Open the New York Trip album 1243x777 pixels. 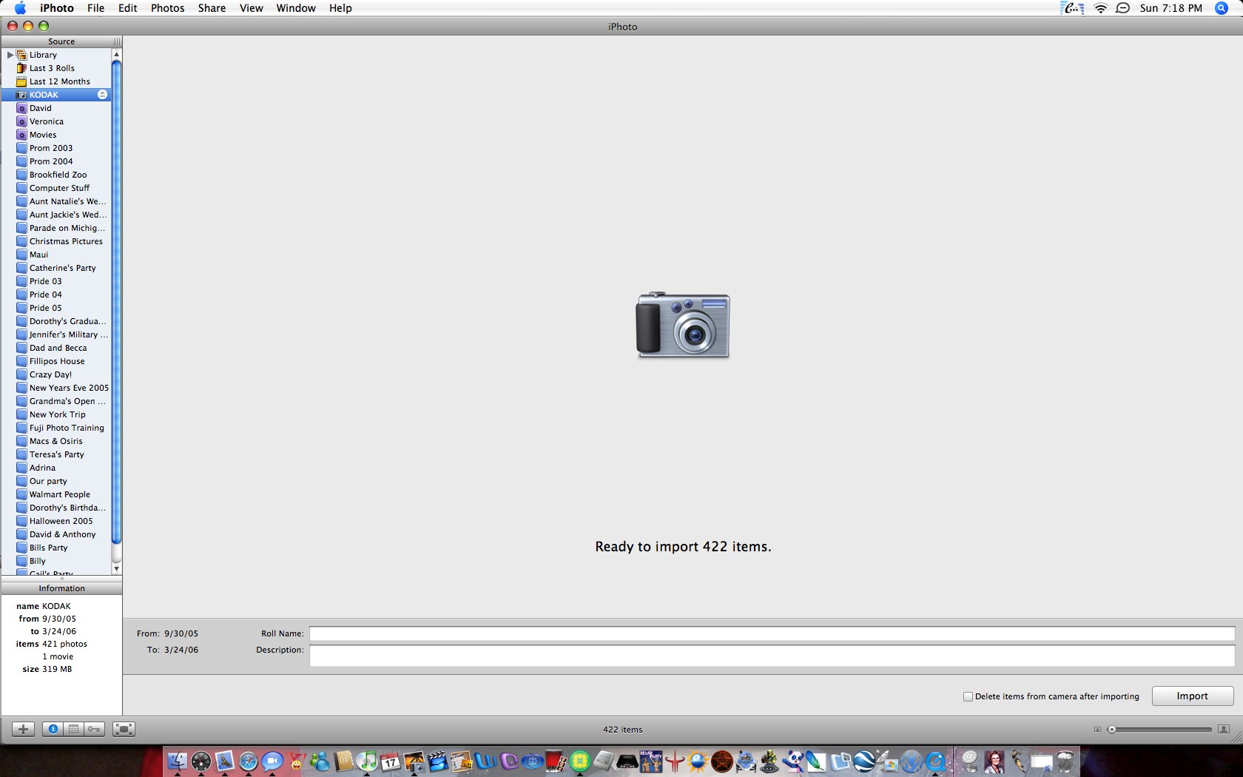point(57,414)
